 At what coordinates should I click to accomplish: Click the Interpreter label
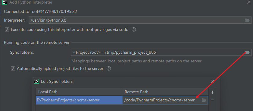point(14,20)
